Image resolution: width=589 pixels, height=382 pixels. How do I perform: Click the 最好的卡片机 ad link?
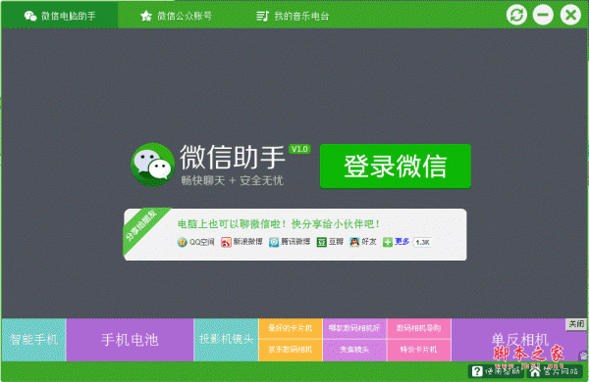click(291, 328)
